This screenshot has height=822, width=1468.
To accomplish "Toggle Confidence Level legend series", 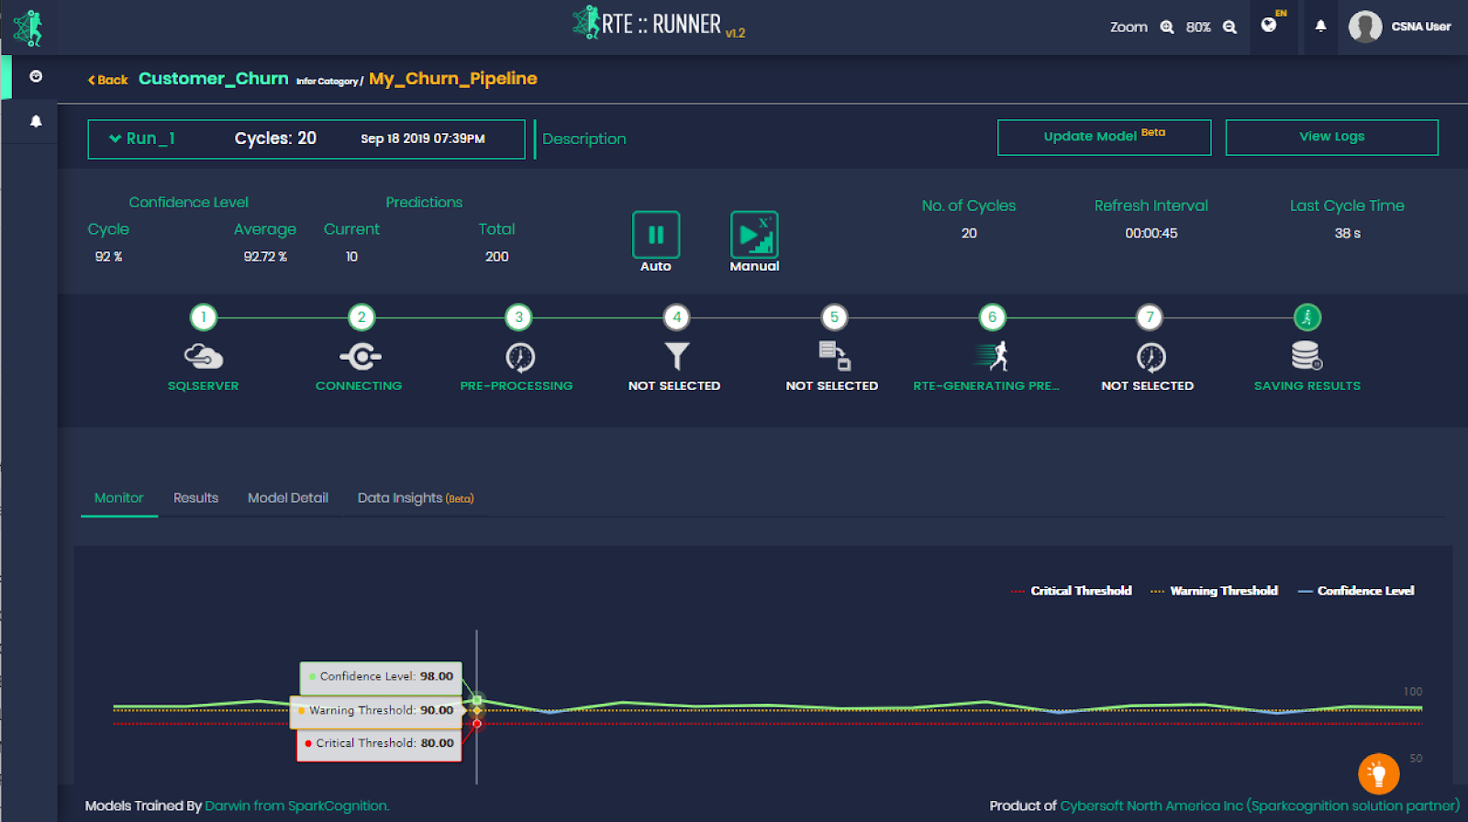I will pos(1356,591).
